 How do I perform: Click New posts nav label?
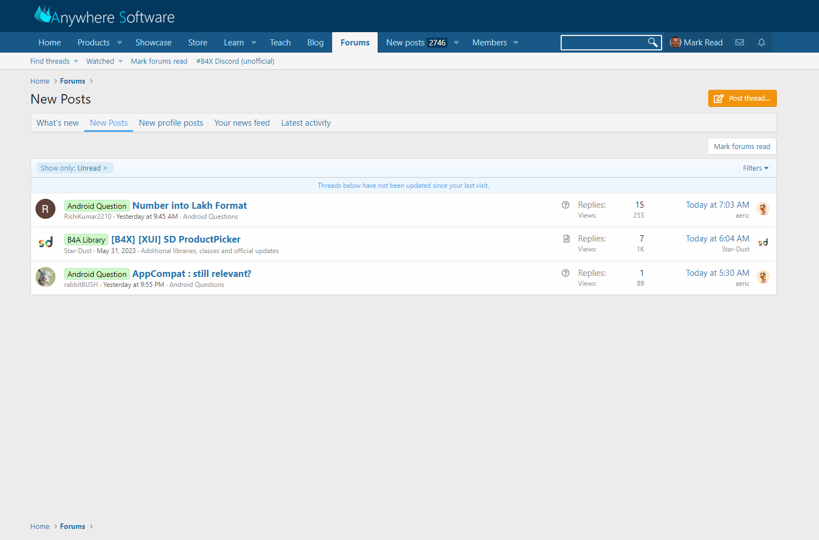[405, 43]
